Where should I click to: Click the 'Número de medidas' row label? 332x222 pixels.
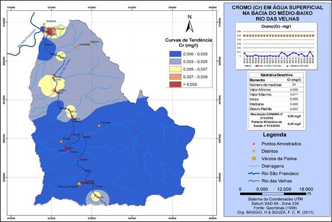[265, 85]
